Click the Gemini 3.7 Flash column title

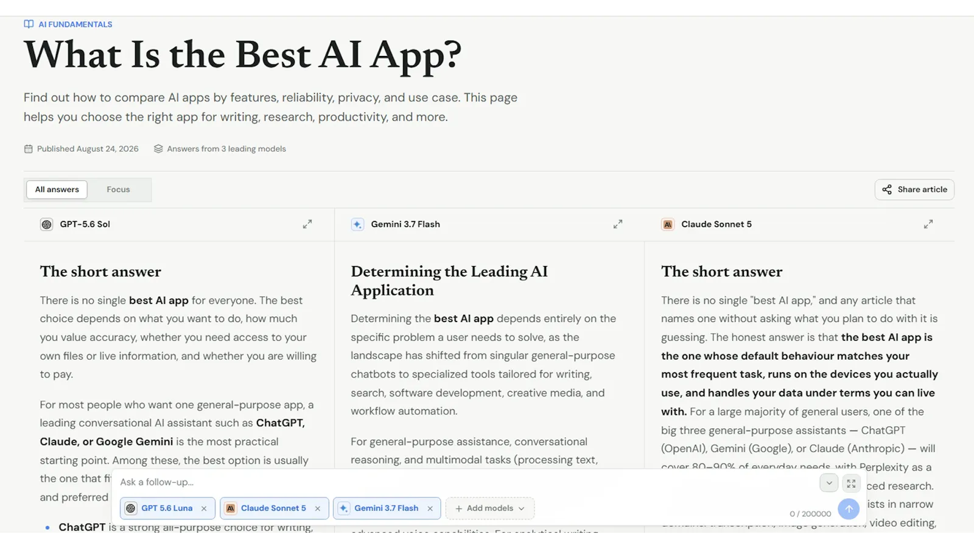(x=405, y=224)
